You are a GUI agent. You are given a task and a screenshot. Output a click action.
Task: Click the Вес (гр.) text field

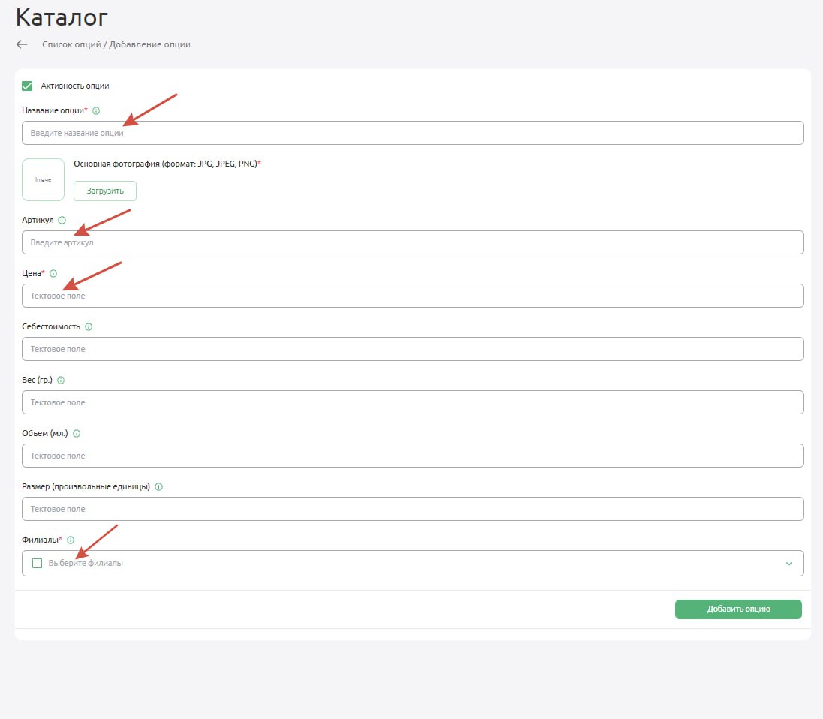[x=413, y=402]
